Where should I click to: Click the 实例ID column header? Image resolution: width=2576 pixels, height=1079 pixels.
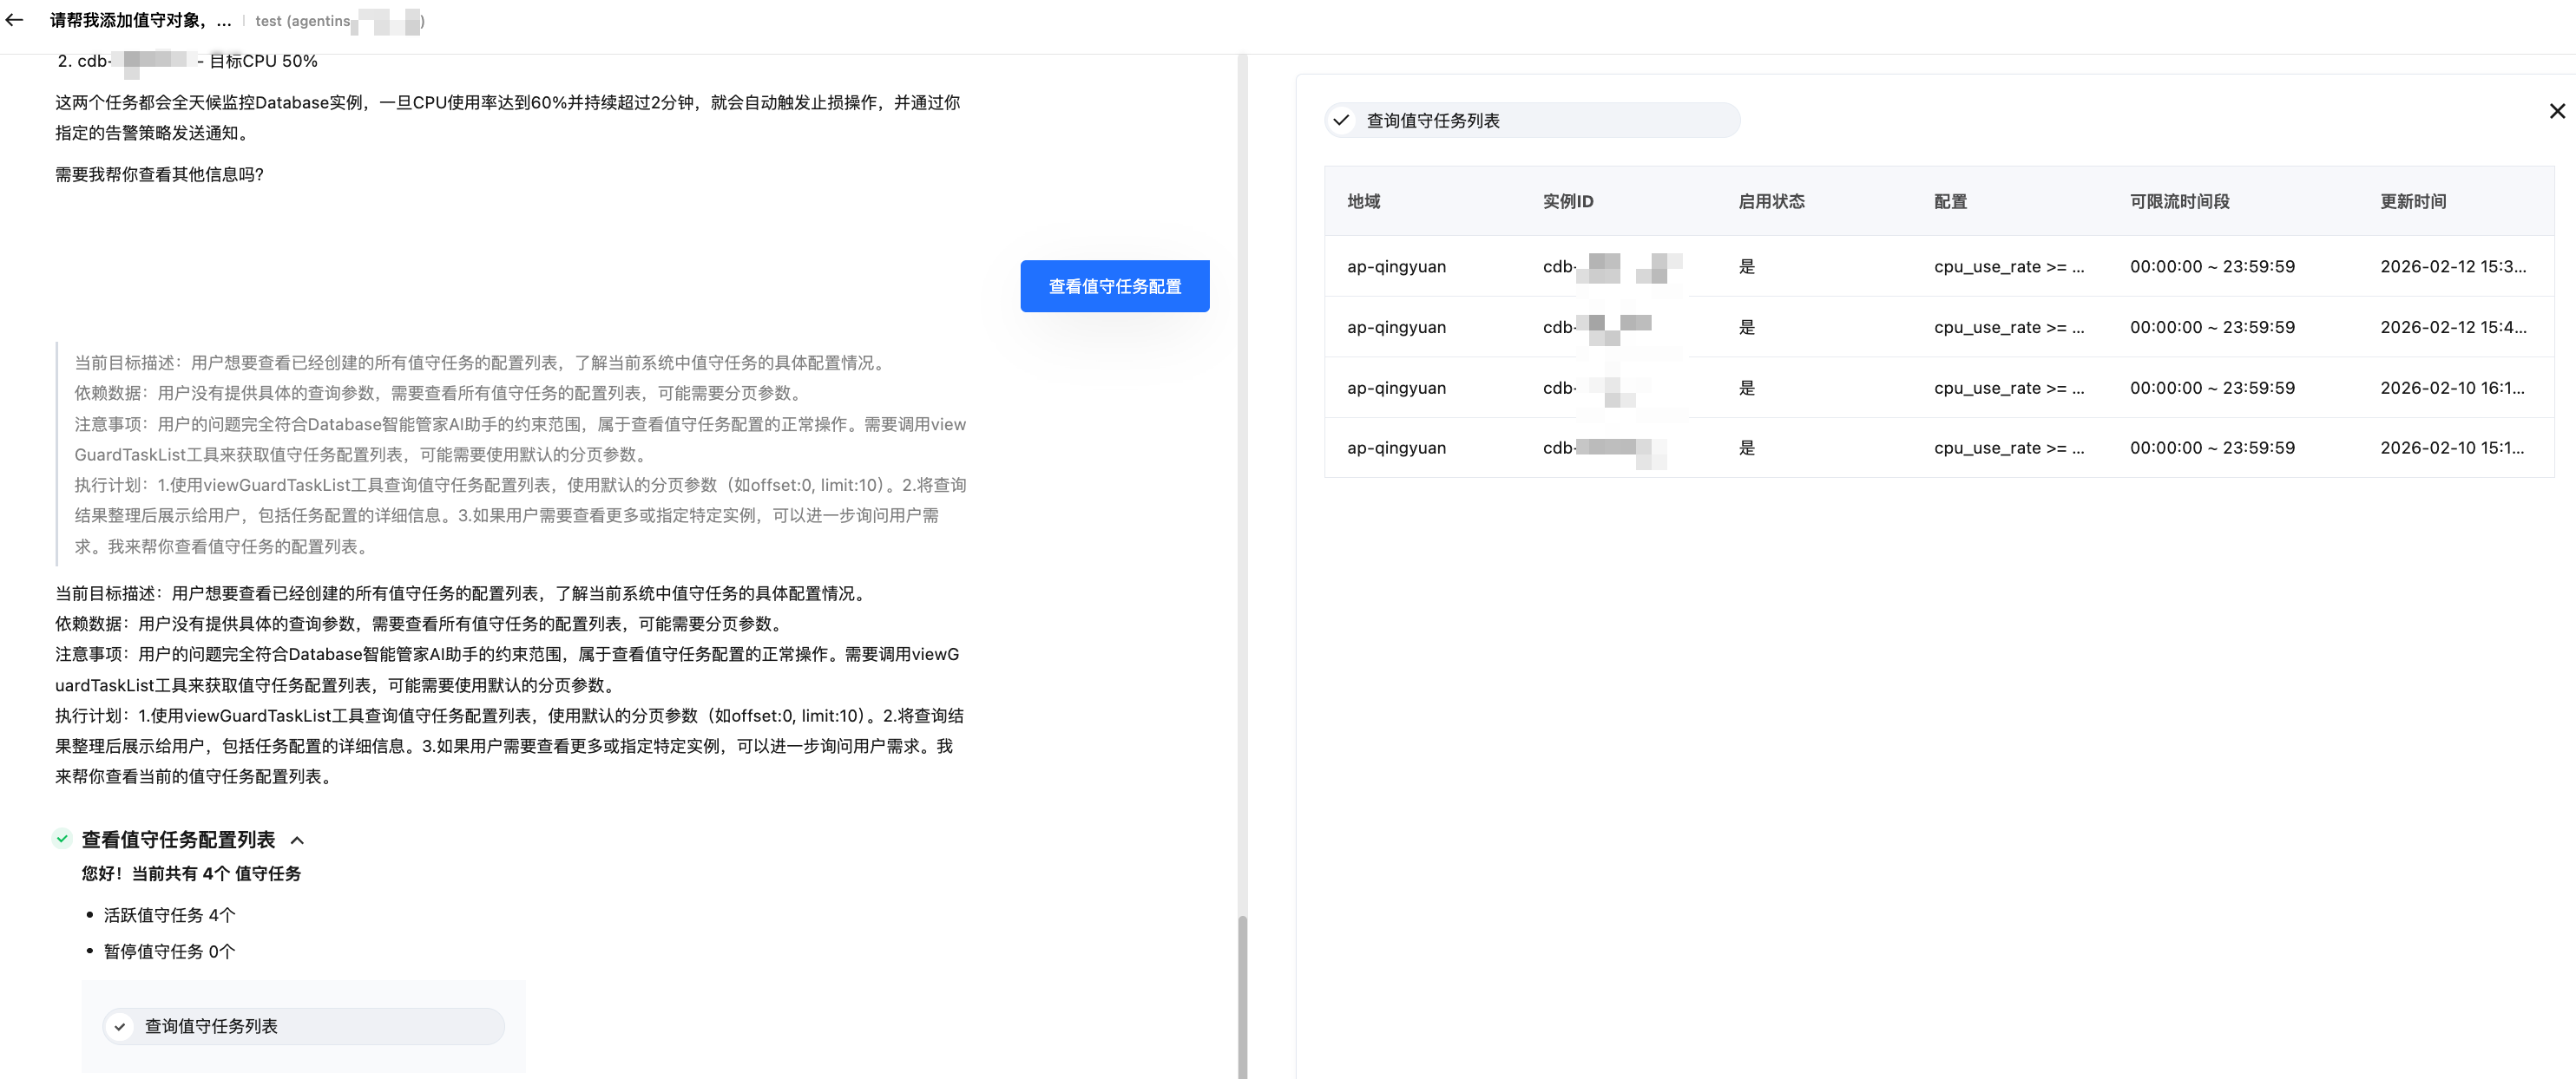pos(1567,201)
